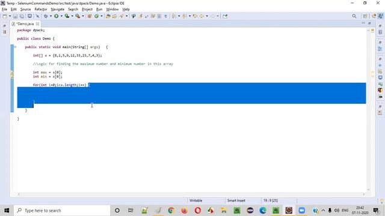
Task: Open Task View on taskbar
Action: (x=131, y=211)
